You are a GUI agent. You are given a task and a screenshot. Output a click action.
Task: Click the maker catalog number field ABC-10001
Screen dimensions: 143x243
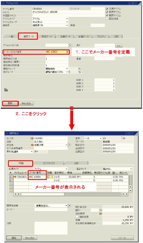pos(57,52)
